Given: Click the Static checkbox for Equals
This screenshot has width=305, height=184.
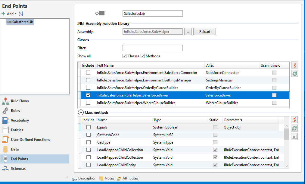Looking at the screenshot, I should 215,127.
